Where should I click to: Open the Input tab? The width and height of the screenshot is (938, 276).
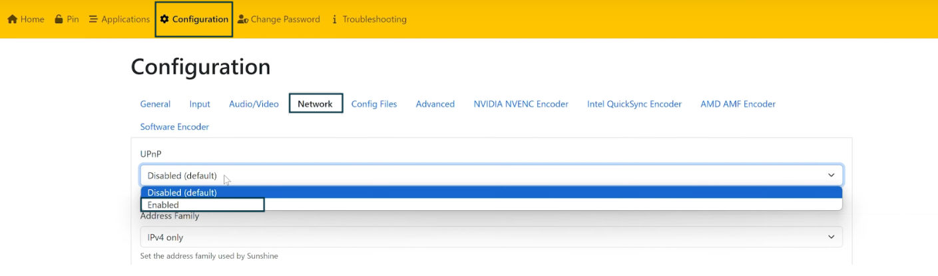[200, 104]
